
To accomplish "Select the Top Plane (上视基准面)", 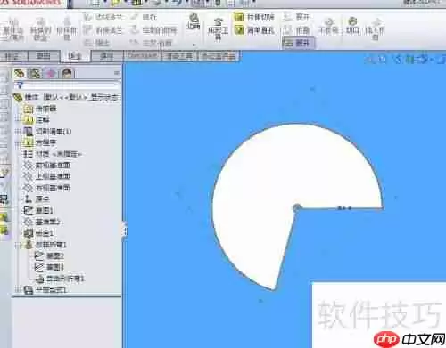I will click(47, 176).
